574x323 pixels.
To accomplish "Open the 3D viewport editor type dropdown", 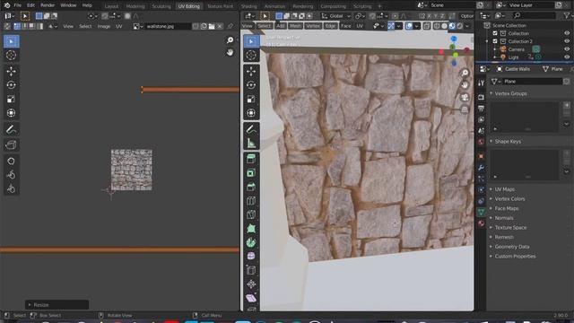I will click(x=250, y=16).
